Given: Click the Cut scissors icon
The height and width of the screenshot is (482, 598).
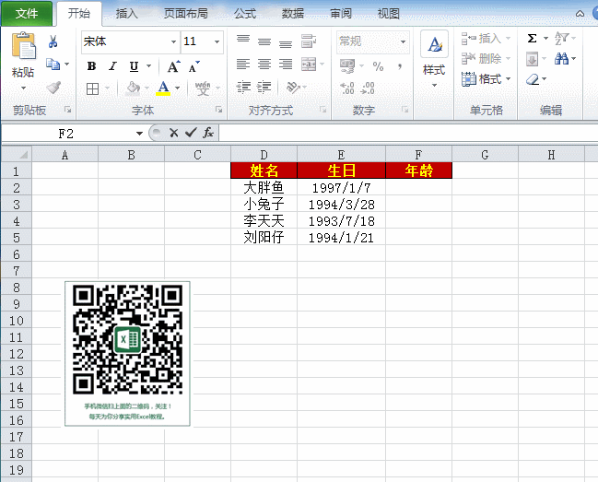Looking at the screenshot, I should point(53,41).
